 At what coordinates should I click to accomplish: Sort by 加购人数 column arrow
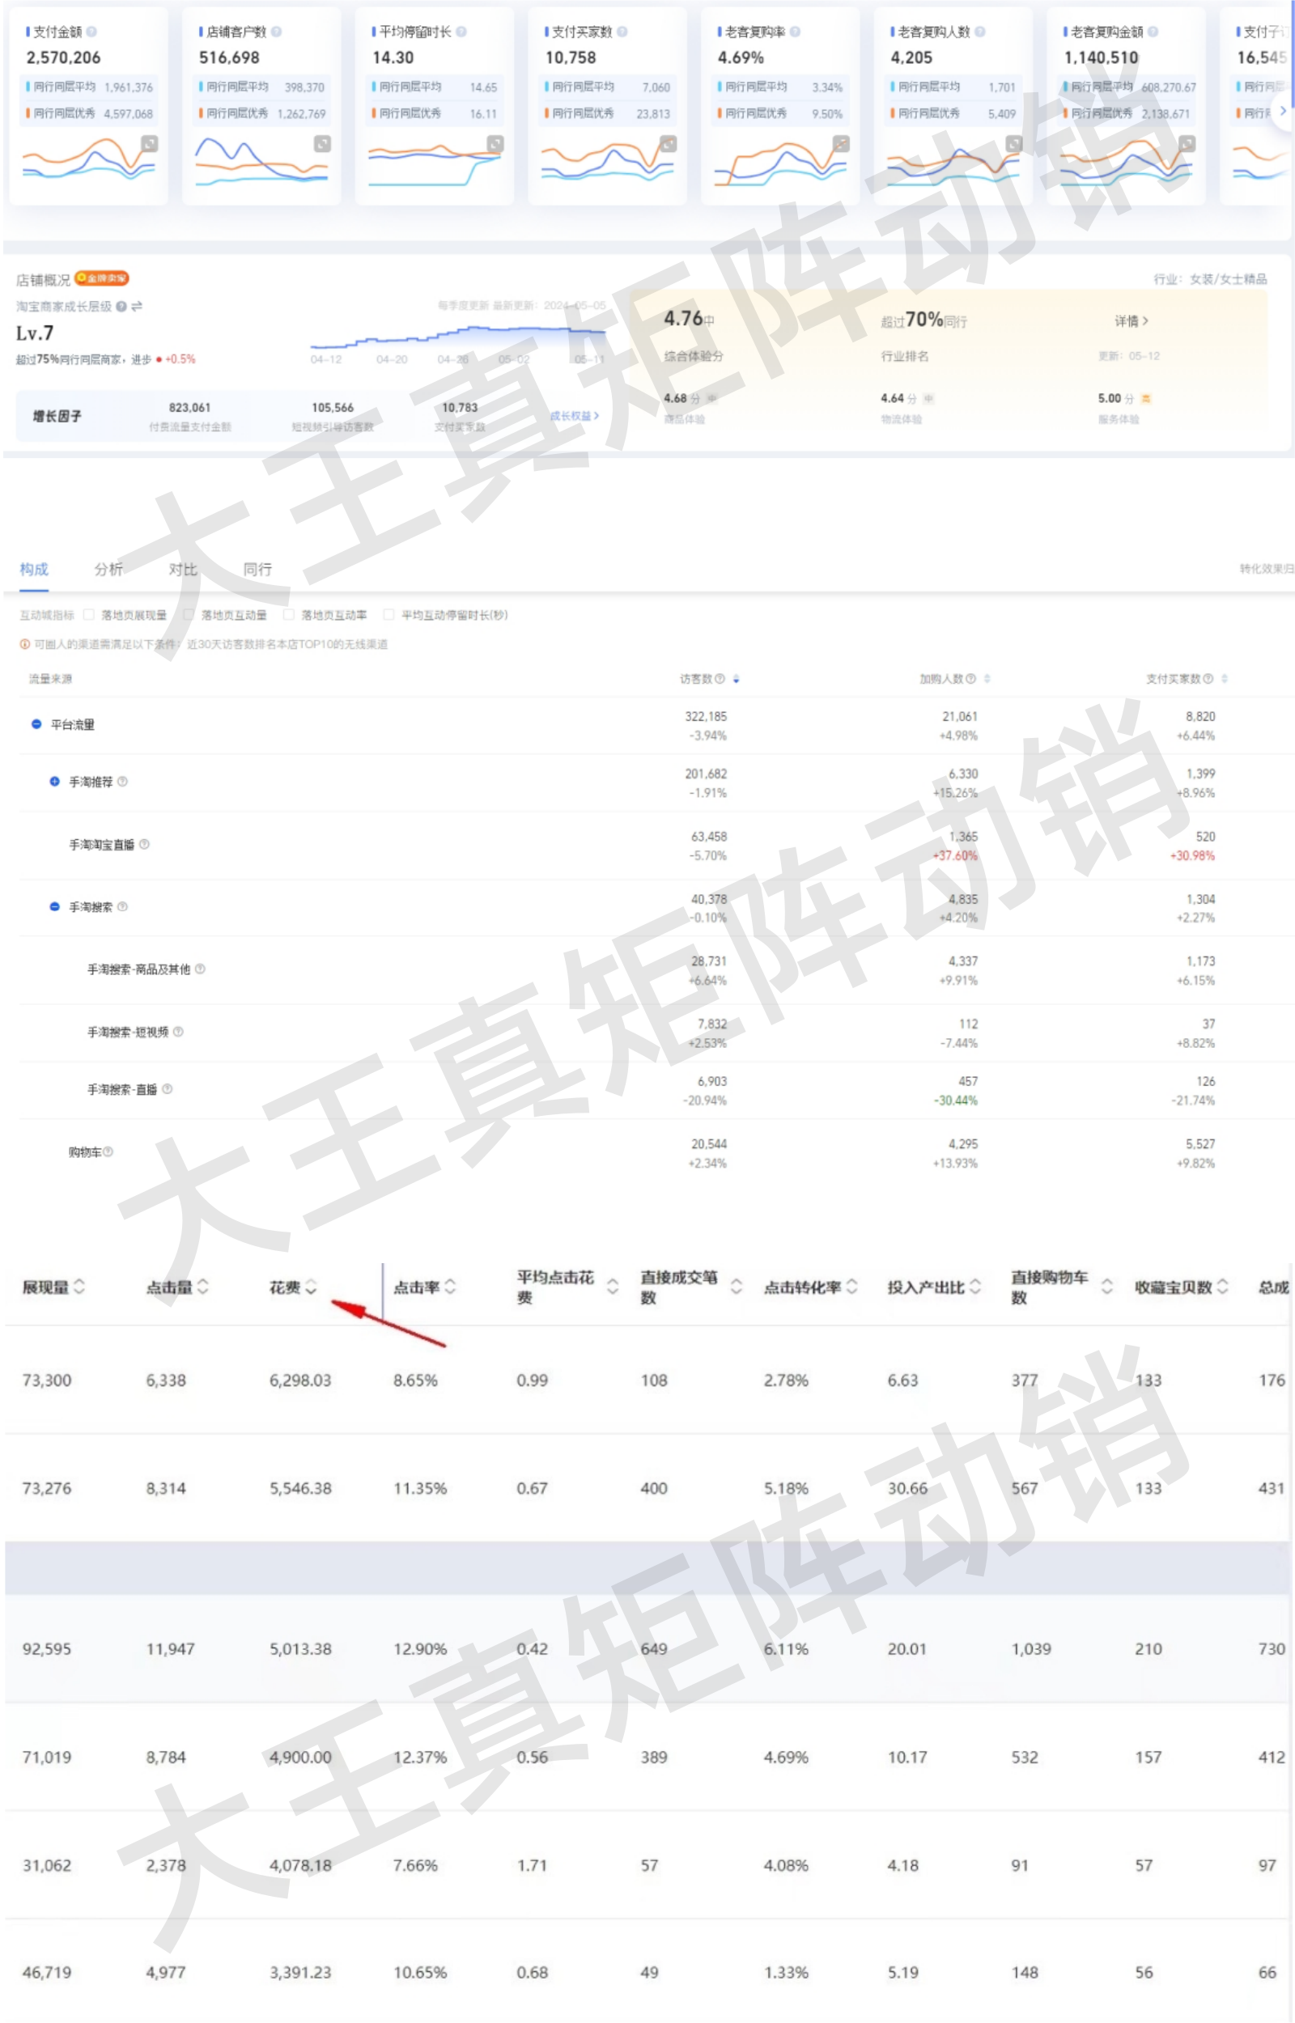tap(987, 679)
